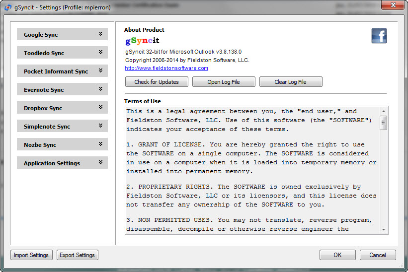Close the gSyncit Settings window
The image size is (408, 272).
(393, 5)
